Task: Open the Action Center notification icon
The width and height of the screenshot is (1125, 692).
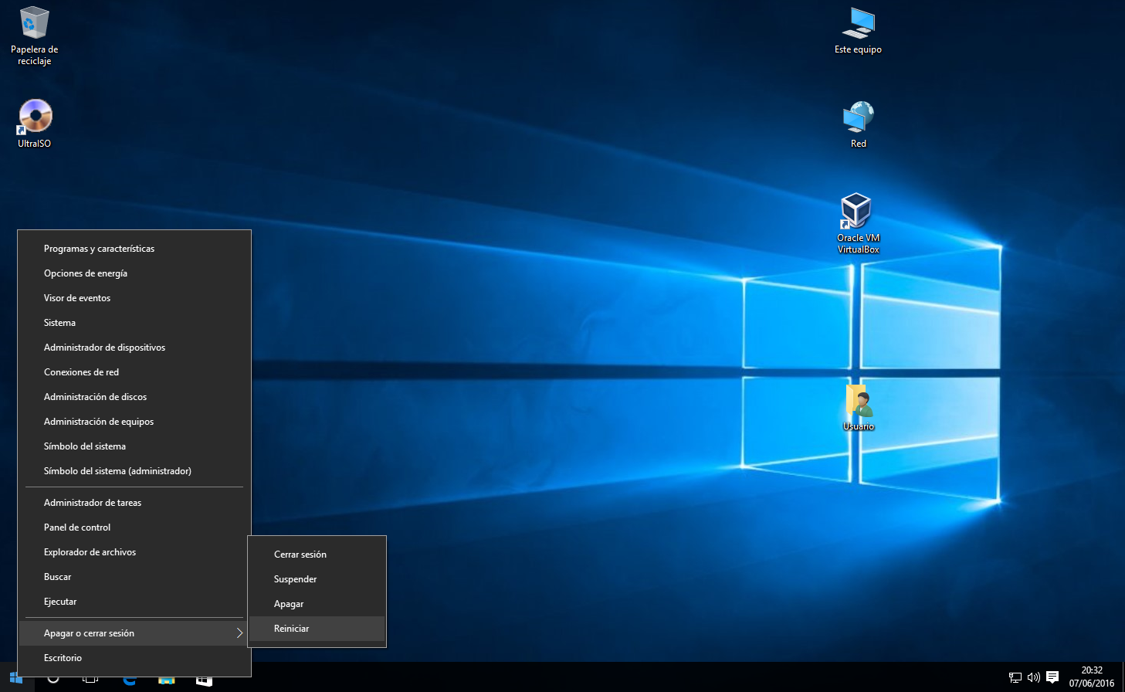Action: click(x=1053, y=679)
